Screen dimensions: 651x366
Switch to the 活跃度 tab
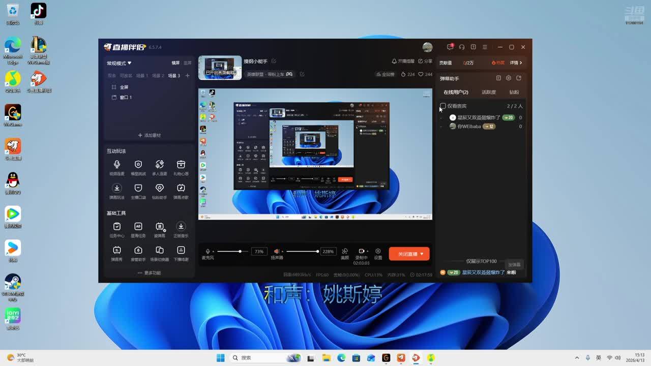point(488,92)
